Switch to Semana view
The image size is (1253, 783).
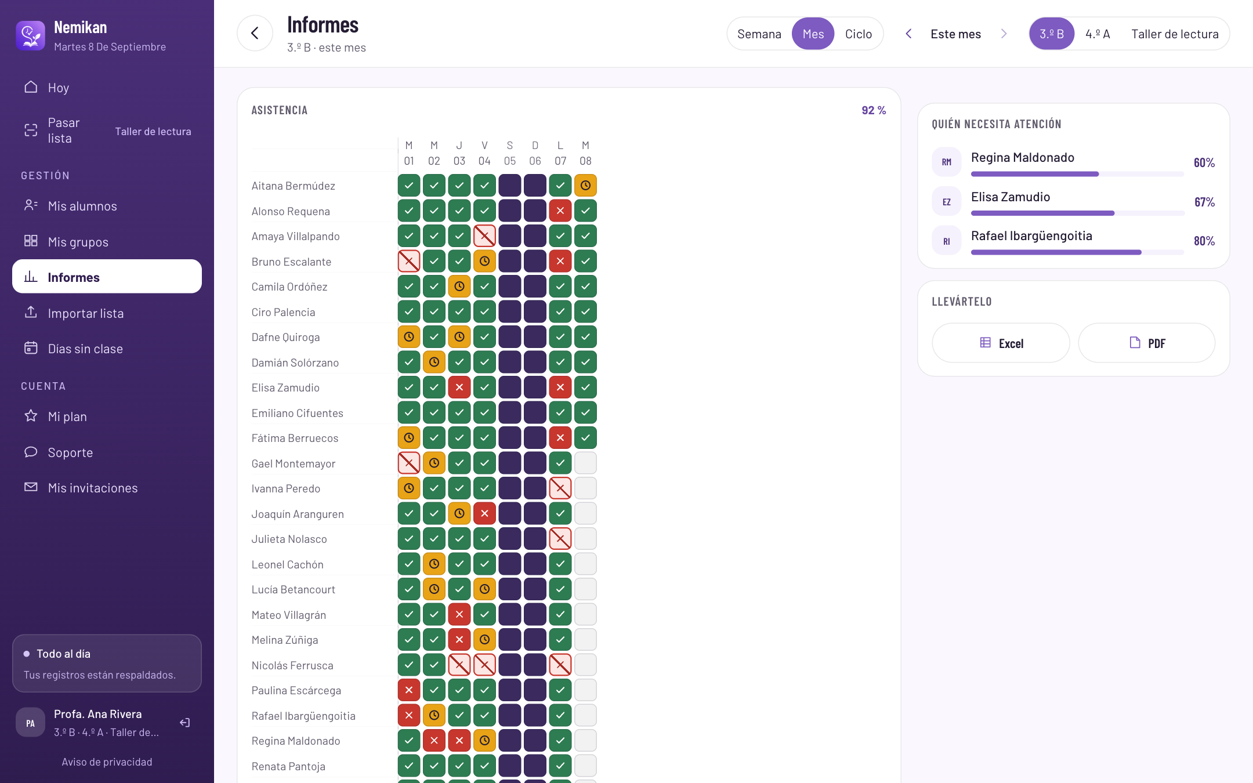tap(759, 34)
